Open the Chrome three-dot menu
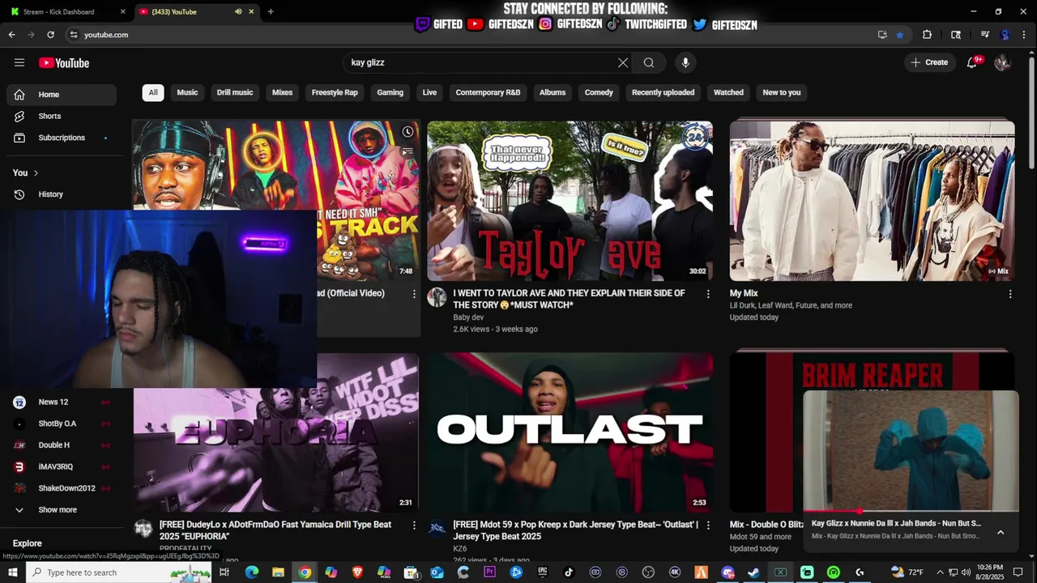 (1024, 35)
